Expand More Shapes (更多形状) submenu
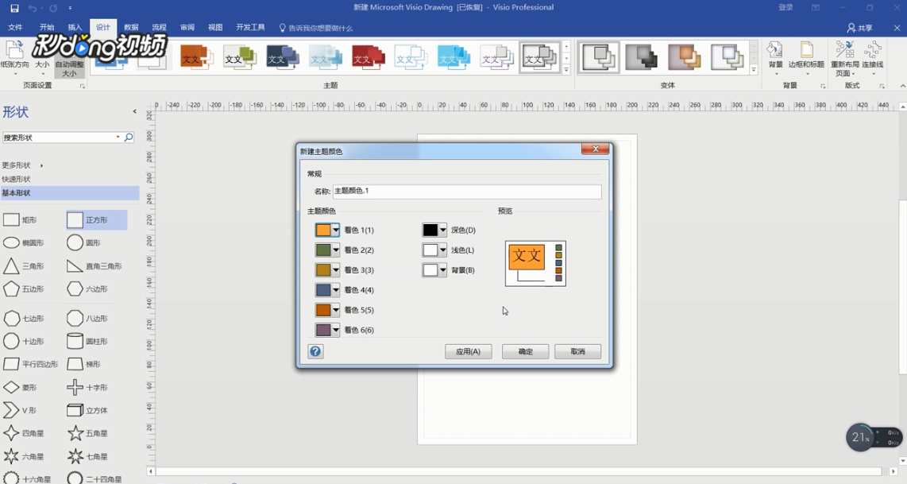Image resolution: width=907 pixels, height=484 pixels. tap(23, 165)
